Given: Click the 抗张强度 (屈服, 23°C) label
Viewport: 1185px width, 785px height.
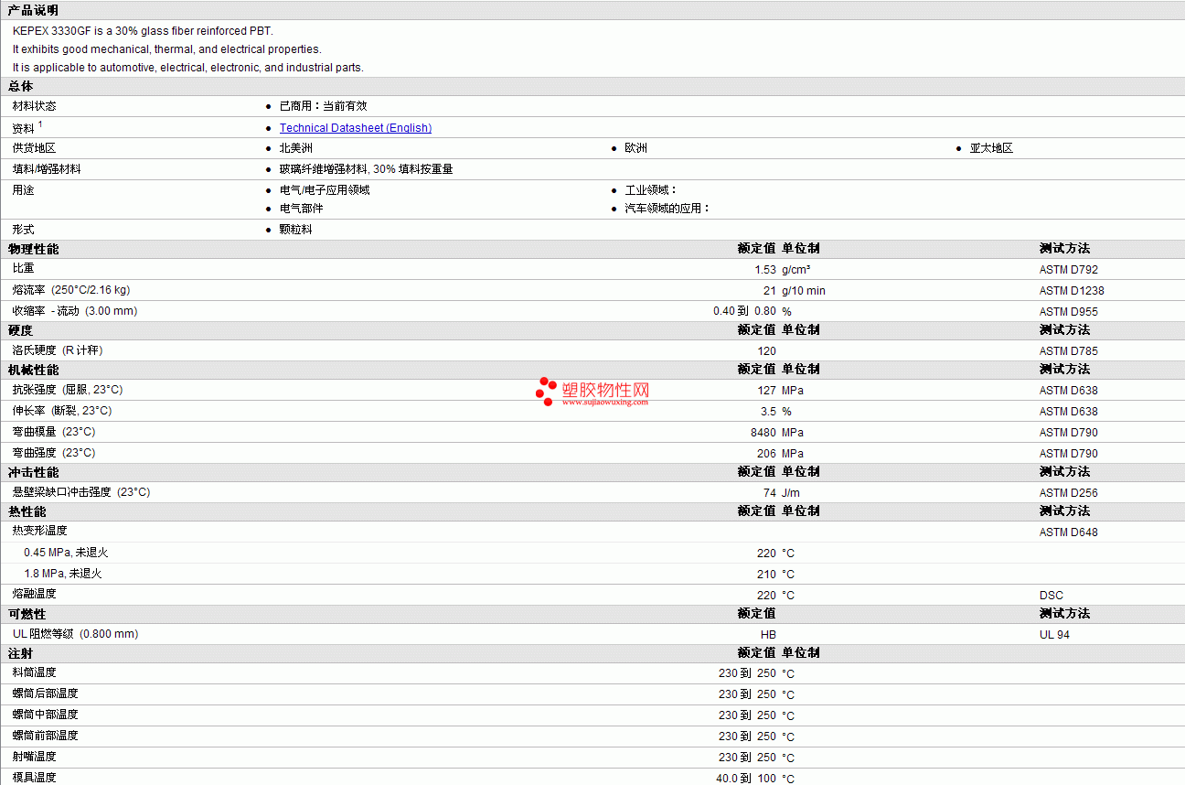Looking at the screenshot, I should coord(68,390).
